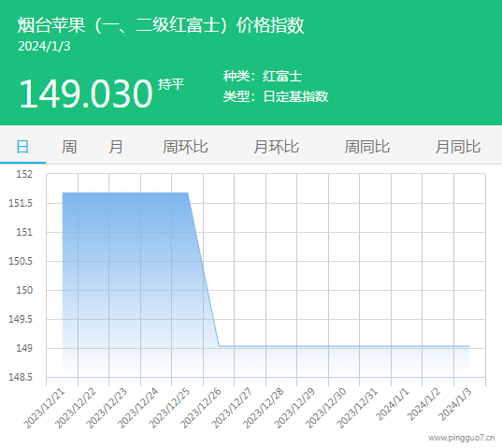Viewport: 502px width, 448px height.
Task: Click the 持平 status indicator
Action: 171,84
